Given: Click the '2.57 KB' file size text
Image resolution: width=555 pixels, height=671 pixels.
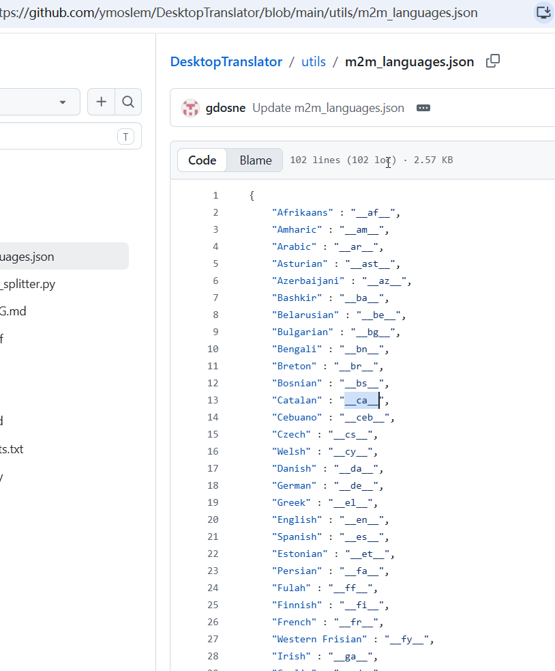Looking at the screenshot, I should 433,160.
